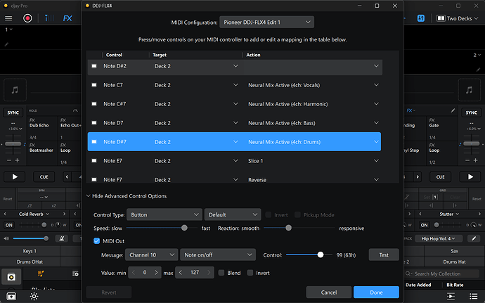Open the MIDI Configuration dropdown
Screen dimensions: 485x303
tap(266, 22)
